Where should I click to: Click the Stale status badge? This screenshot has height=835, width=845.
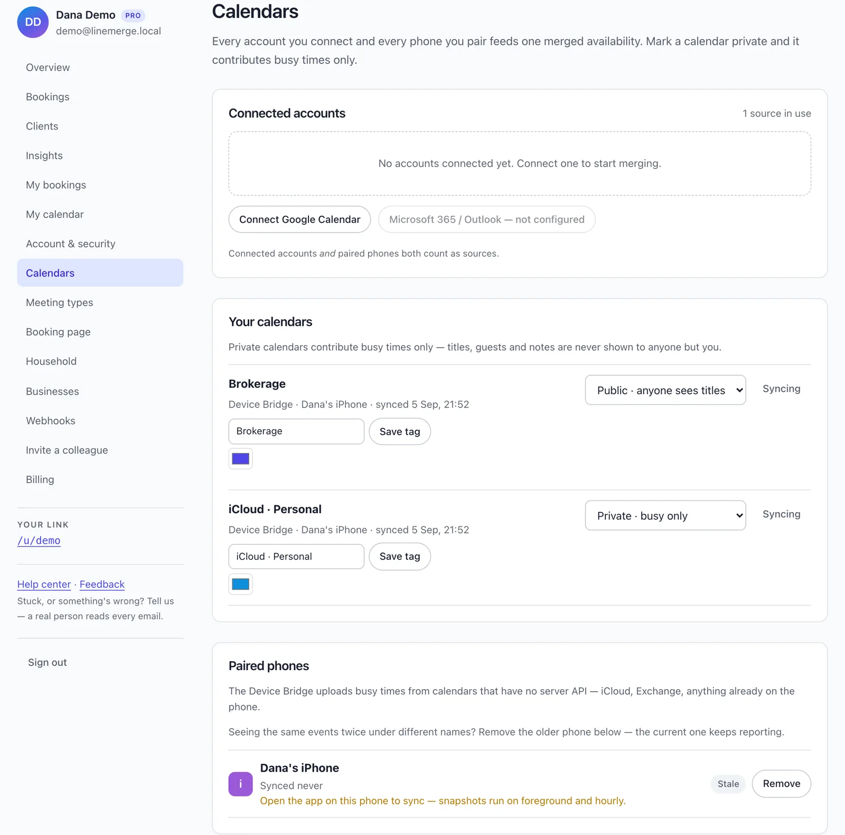[x=728, y=784]
